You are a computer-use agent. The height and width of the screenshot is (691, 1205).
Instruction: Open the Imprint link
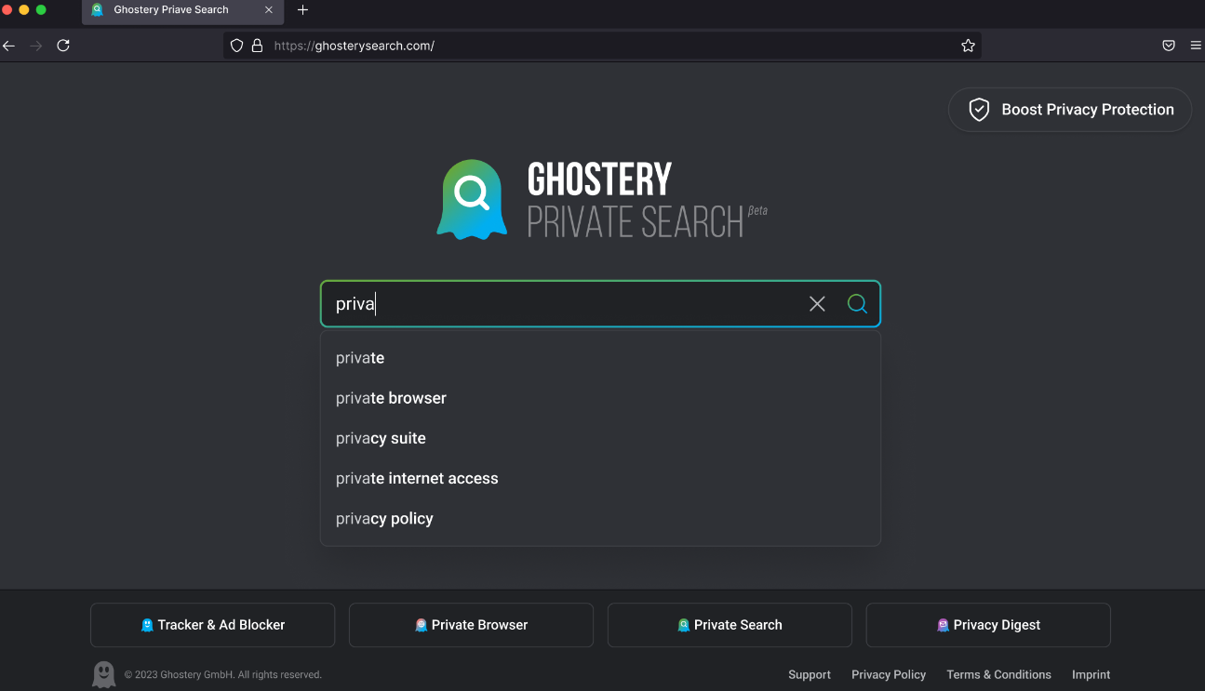1091,675
